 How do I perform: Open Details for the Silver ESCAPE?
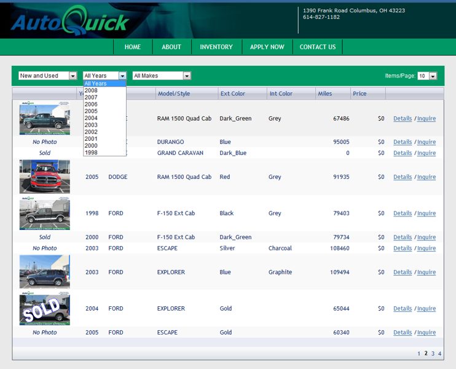(403, 248)
